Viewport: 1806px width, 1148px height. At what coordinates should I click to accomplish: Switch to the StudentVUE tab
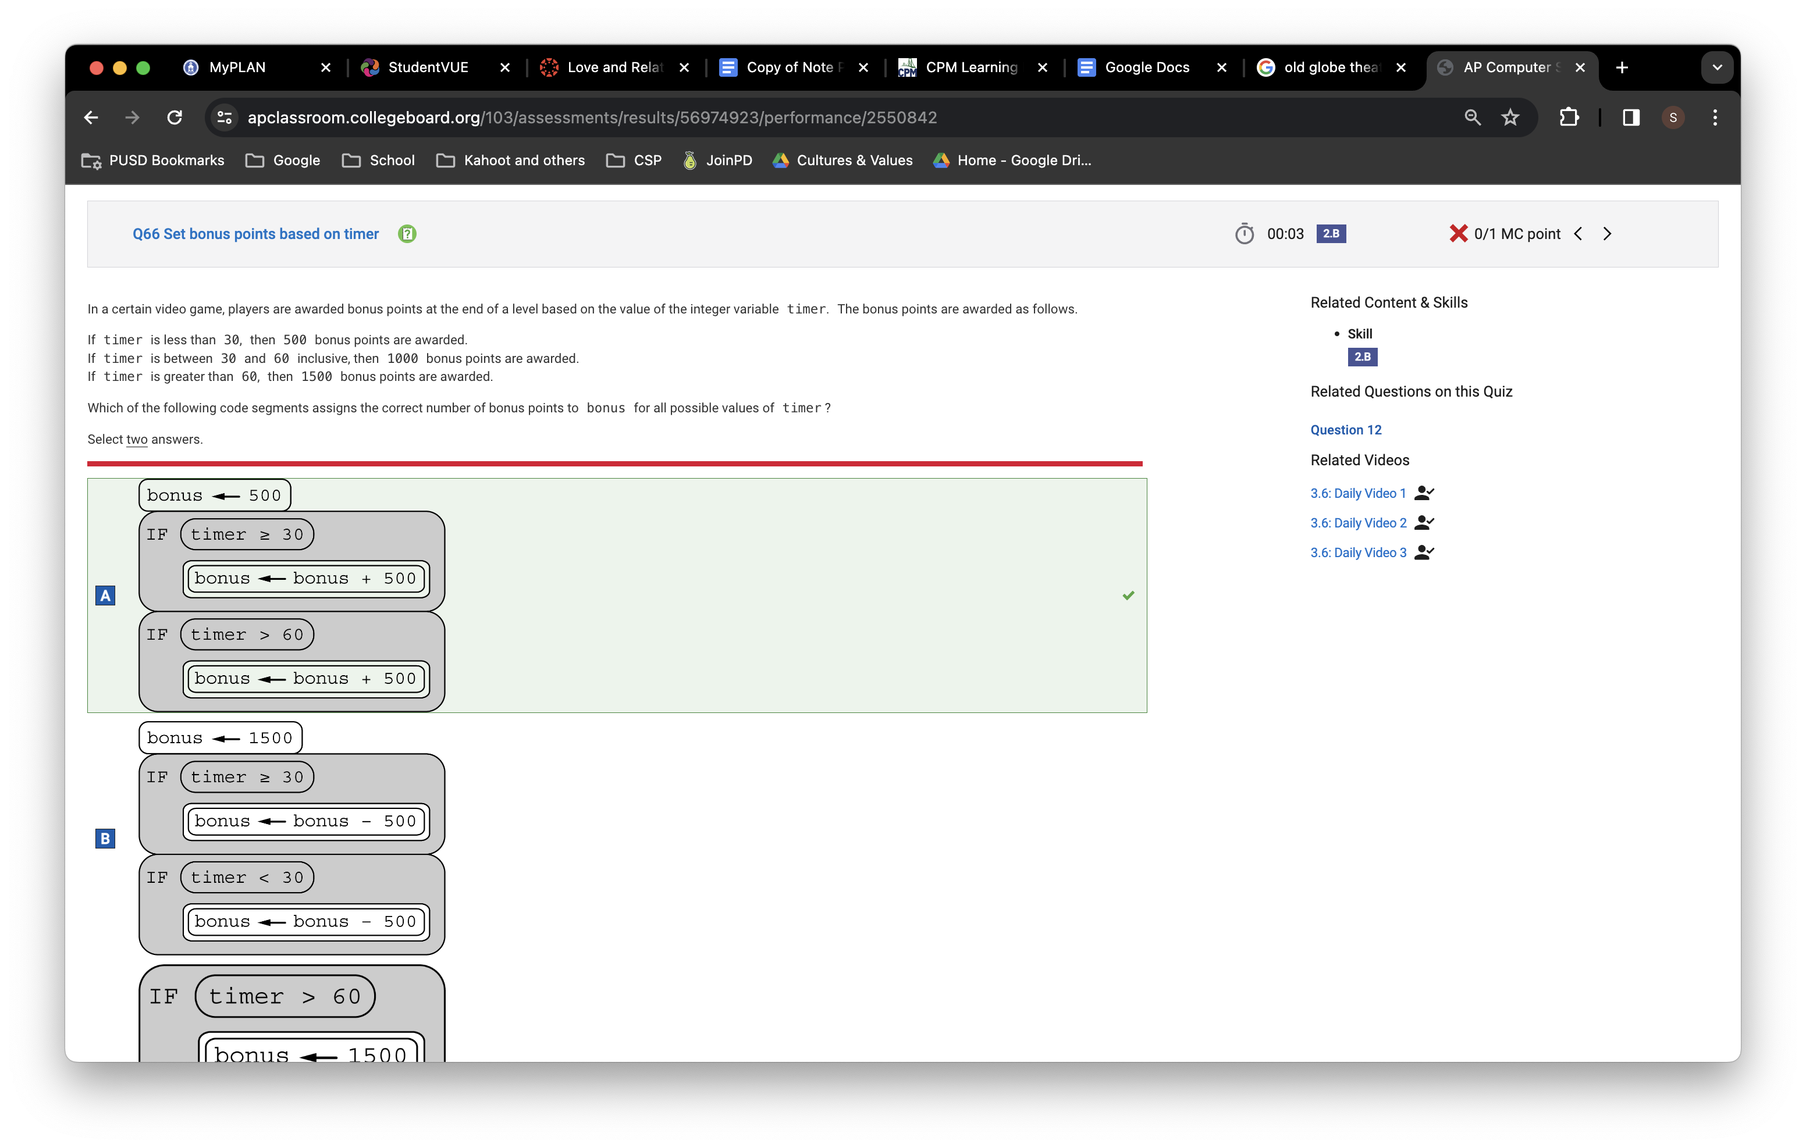[428, 67]
